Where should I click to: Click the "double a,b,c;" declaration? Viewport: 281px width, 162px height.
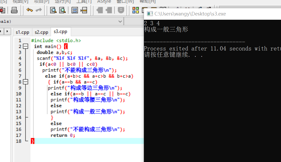tap(55, 52)
